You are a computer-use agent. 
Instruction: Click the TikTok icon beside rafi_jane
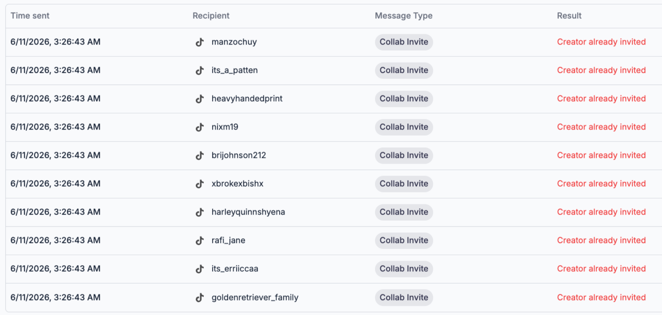pos(199,240)
